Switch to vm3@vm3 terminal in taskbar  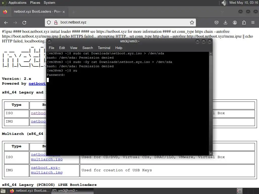point(72,191)
